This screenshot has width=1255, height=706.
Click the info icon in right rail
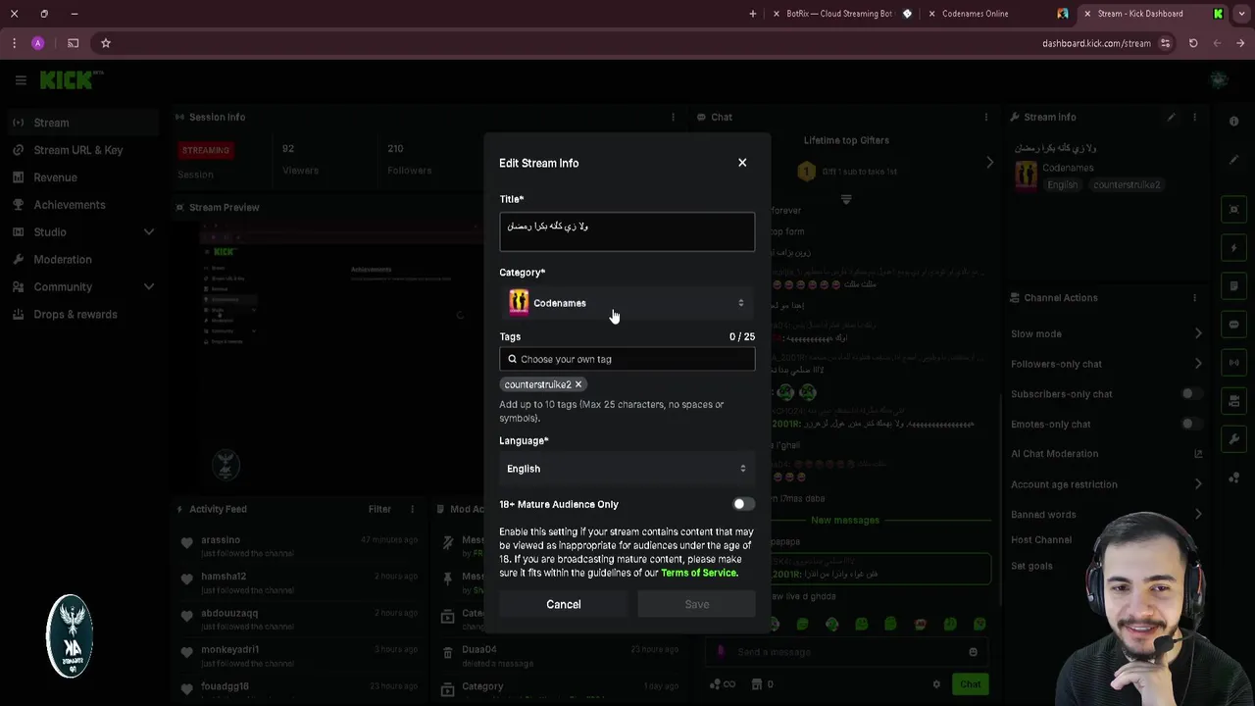click(1234, 122)
